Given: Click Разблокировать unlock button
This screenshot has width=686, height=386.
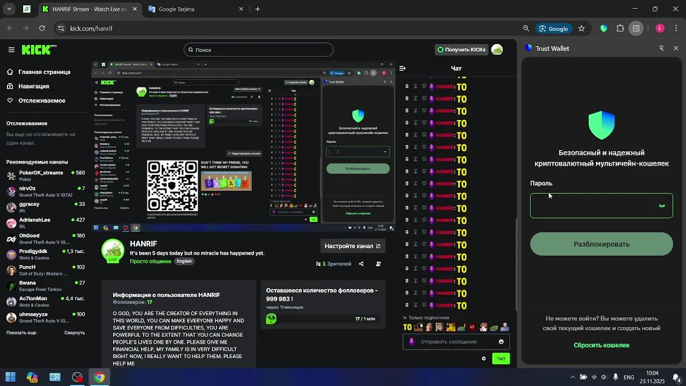Looking at the screenshot, I should 601,244.
